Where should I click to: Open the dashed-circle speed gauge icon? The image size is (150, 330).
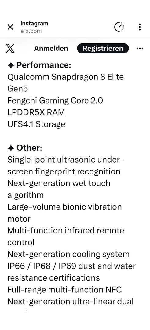coord(119,27)
